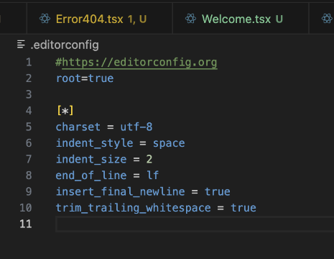Screen dimensions: 334x259
Task: Click the charset = utf-8 line
Action: tap(104, 127)
